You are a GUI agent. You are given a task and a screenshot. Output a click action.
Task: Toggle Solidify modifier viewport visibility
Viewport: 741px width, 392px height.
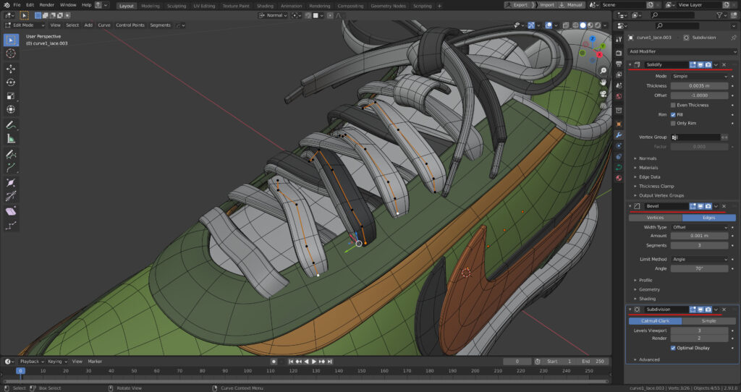(700, 64)
